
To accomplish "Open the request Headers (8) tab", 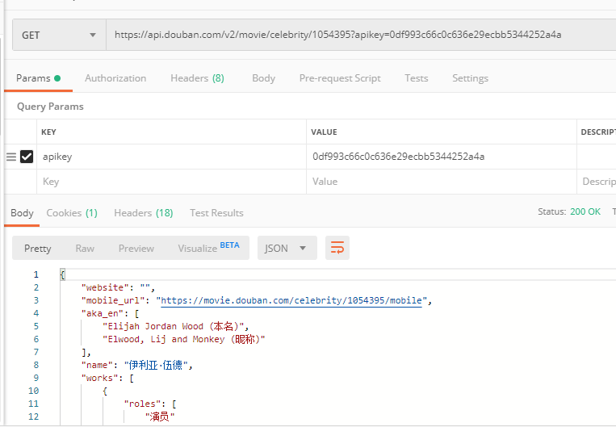I will 197,78.
